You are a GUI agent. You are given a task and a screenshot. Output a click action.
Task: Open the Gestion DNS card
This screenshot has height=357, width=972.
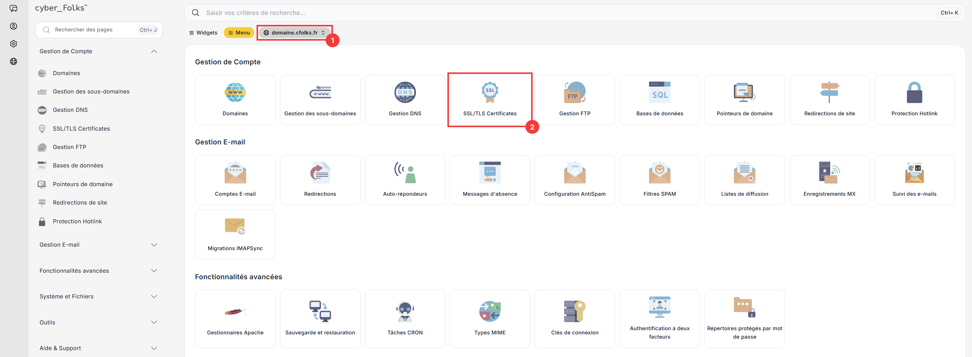click(x=405, y=100)
